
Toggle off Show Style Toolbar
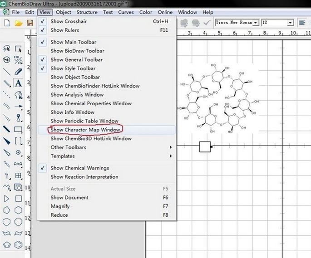pyautogui.click(x=107, y=68)
